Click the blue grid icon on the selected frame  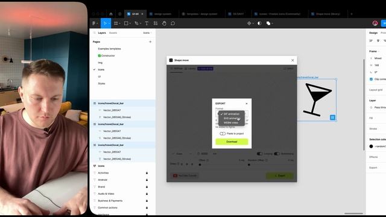click(332, 118)
